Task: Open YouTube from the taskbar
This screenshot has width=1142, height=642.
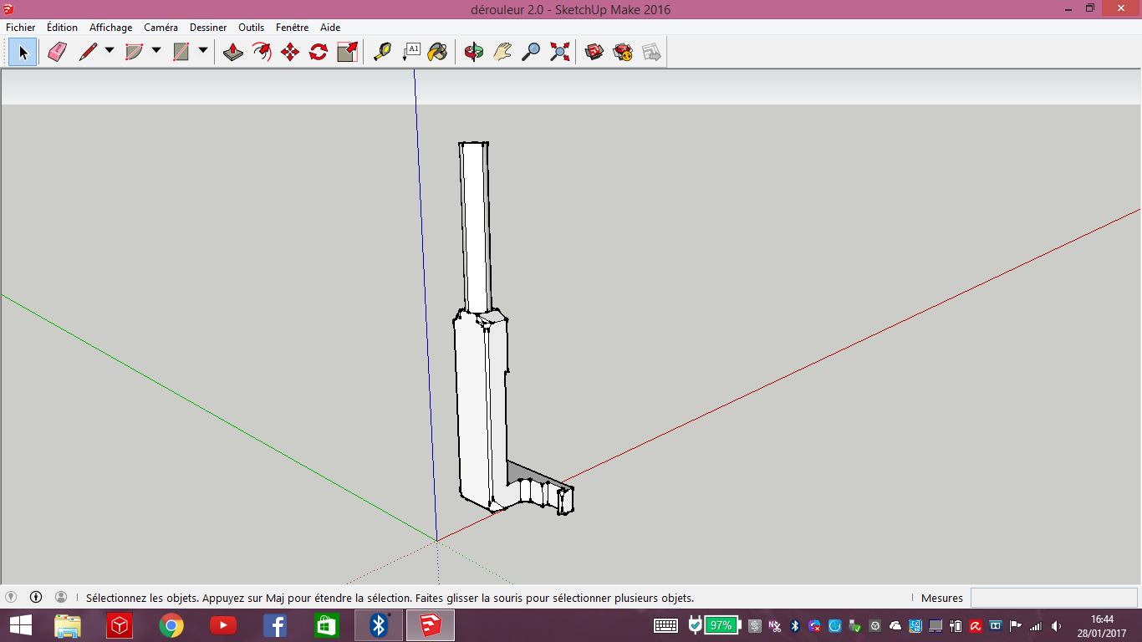Action: (x=223, y=625)
